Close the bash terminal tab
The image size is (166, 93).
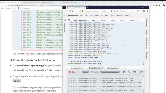87,20
